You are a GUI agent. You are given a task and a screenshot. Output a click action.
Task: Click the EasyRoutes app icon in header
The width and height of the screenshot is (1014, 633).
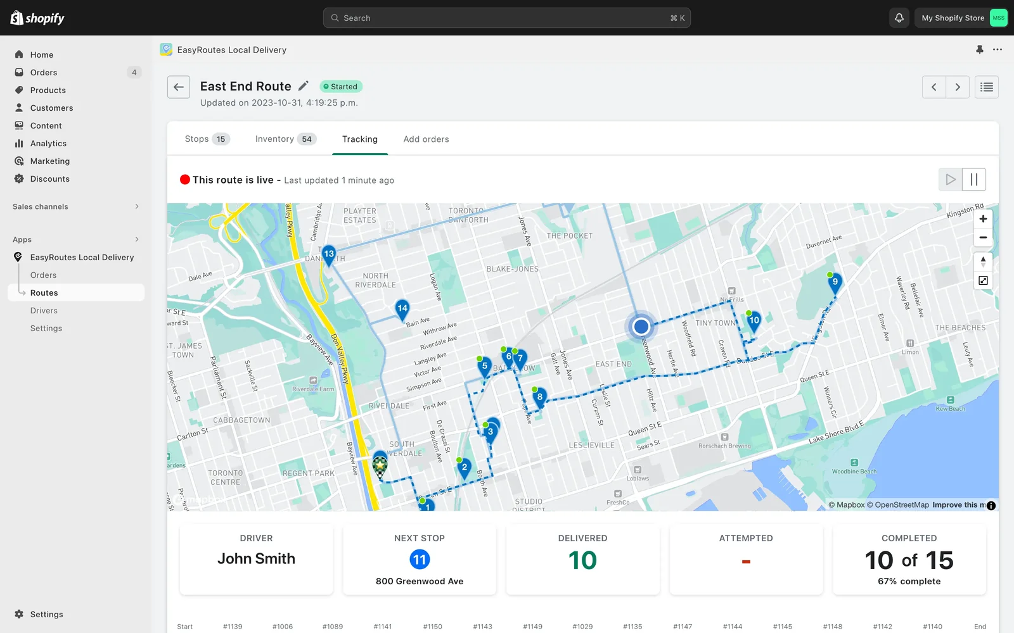pos(166,49)
